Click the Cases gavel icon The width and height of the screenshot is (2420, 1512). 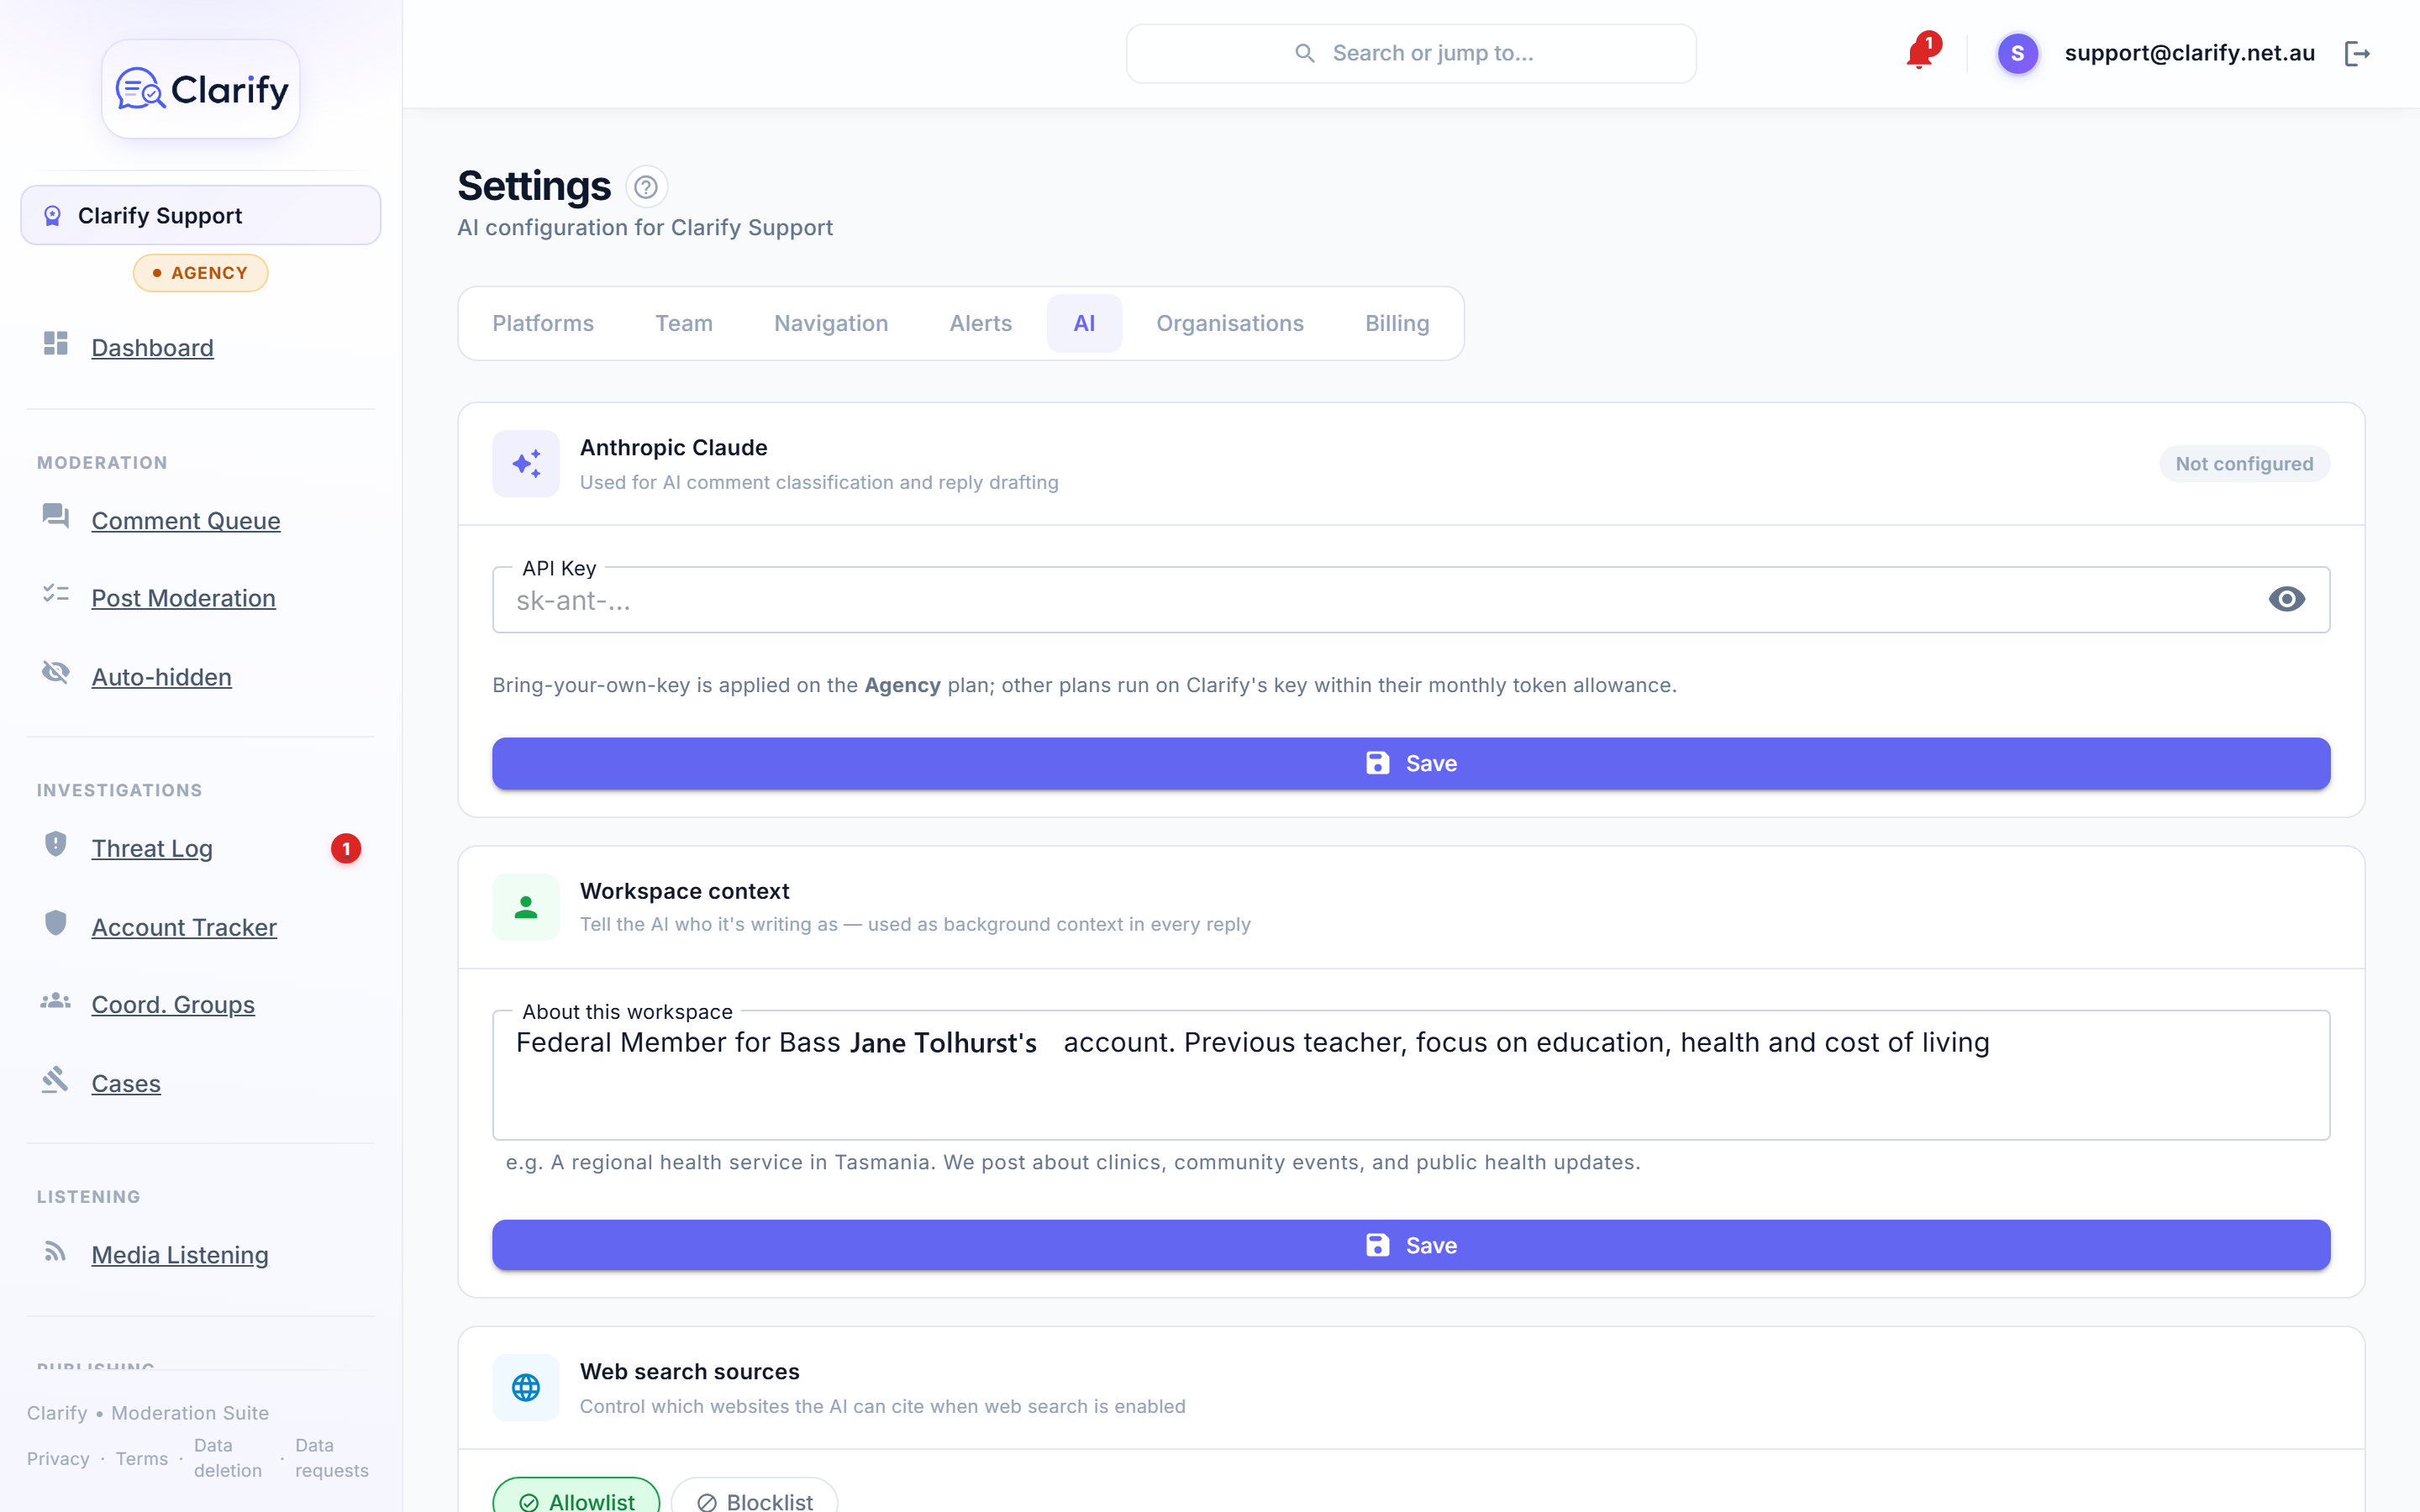click(56, 1079)
